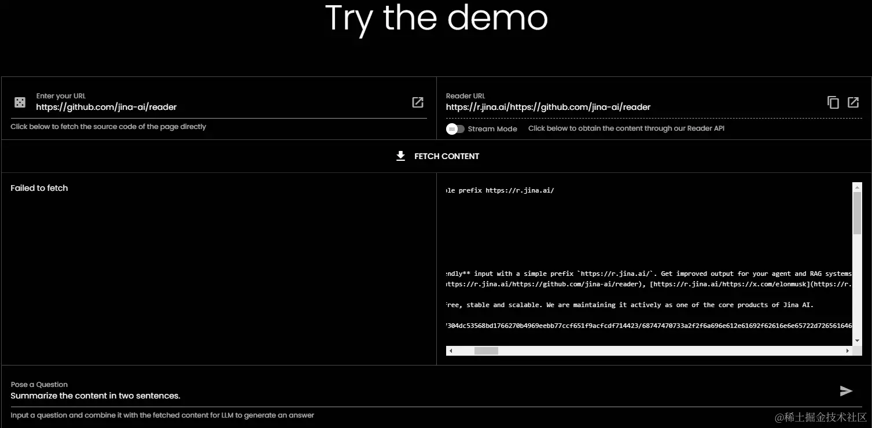This screenshot has height=428, width=872.
Task: Open Reader URL in new tab icon
Action: coord(853,102)
